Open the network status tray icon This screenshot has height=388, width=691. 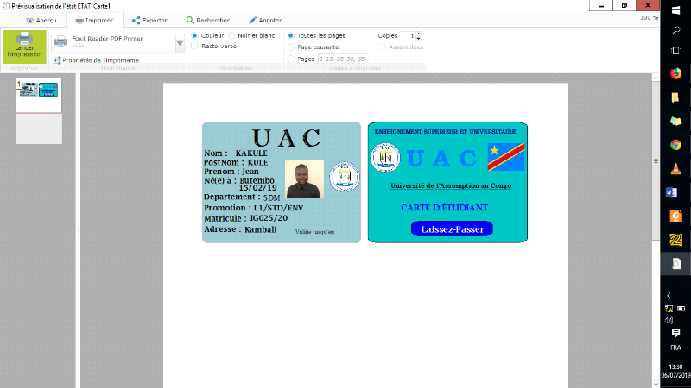669,309
